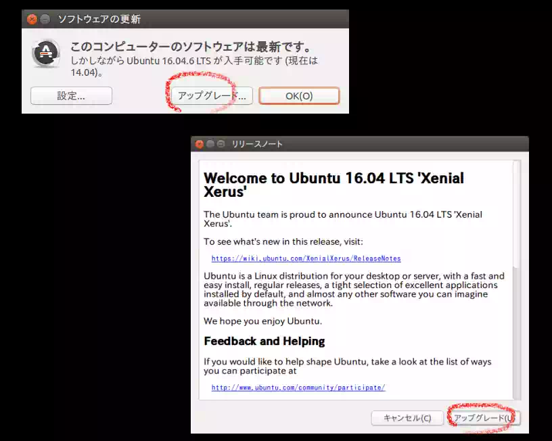This screenshot has height=441, width=552.
Task: Click the 'Feedback and Helping' heading
Action: 264,341
